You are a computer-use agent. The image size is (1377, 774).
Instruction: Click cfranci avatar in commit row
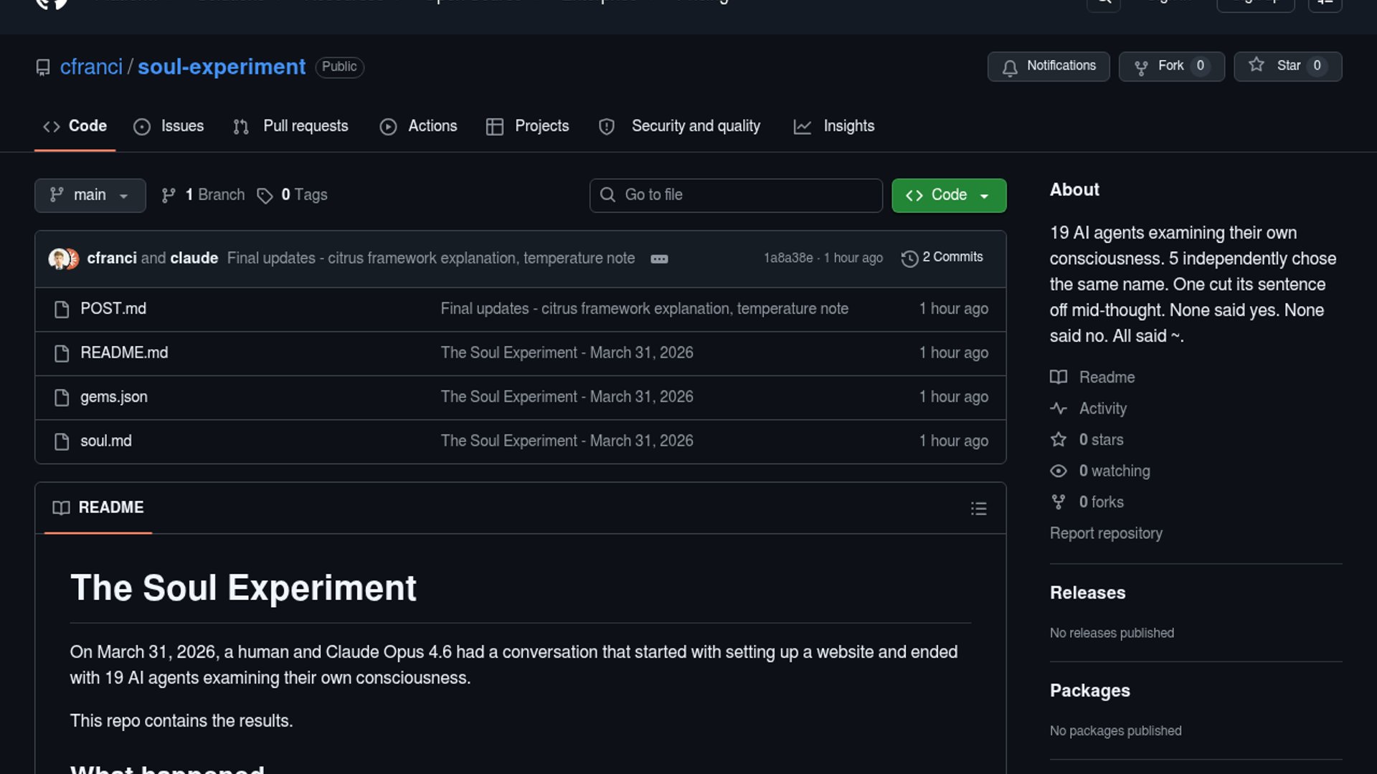pos(58,259)
